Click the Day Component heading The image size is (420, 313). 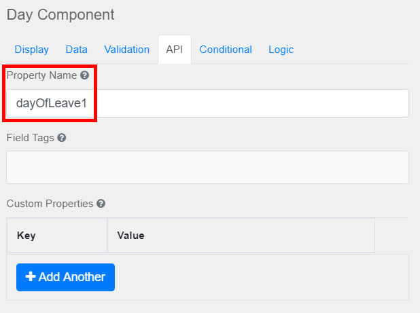pos(60,14)
